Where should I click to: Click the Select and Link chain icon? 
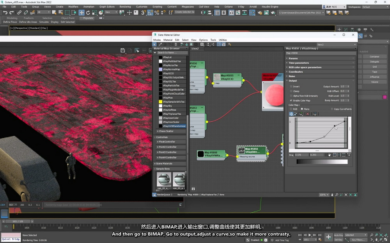19,12
